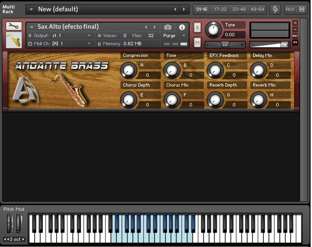Switch to rack page 49-64
Screen dimensions: 312x247
click(257, 9)
